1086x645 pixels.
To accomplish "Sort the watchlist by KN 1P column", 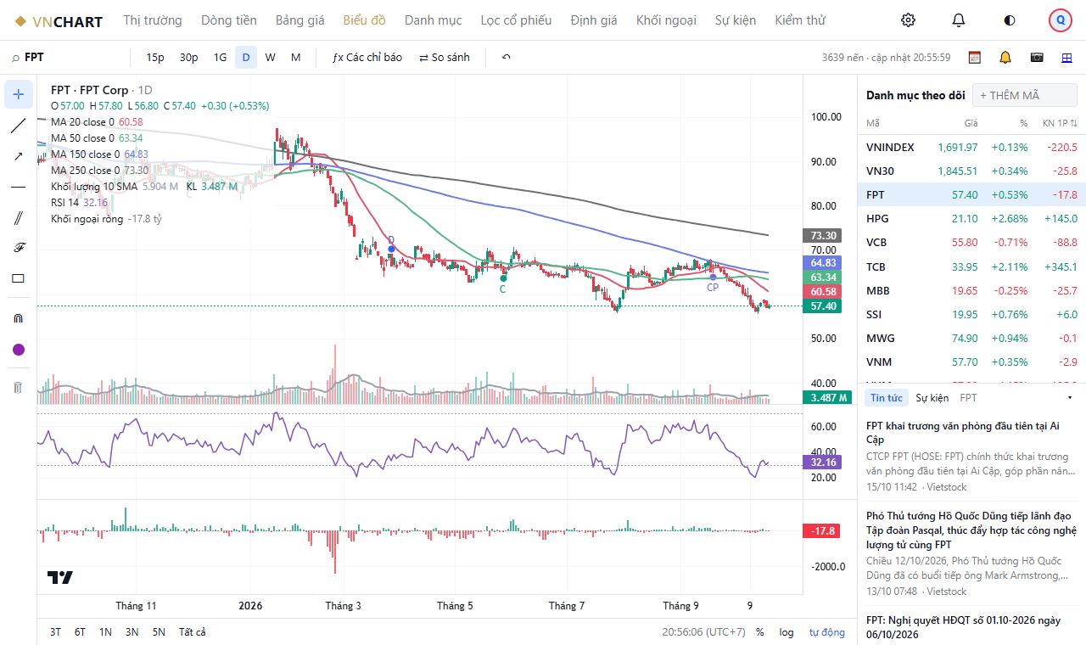I will (x=1060, y=124).
